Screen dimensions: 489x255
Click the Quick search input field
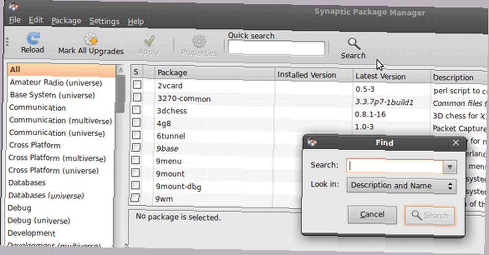tap(276, 48)
